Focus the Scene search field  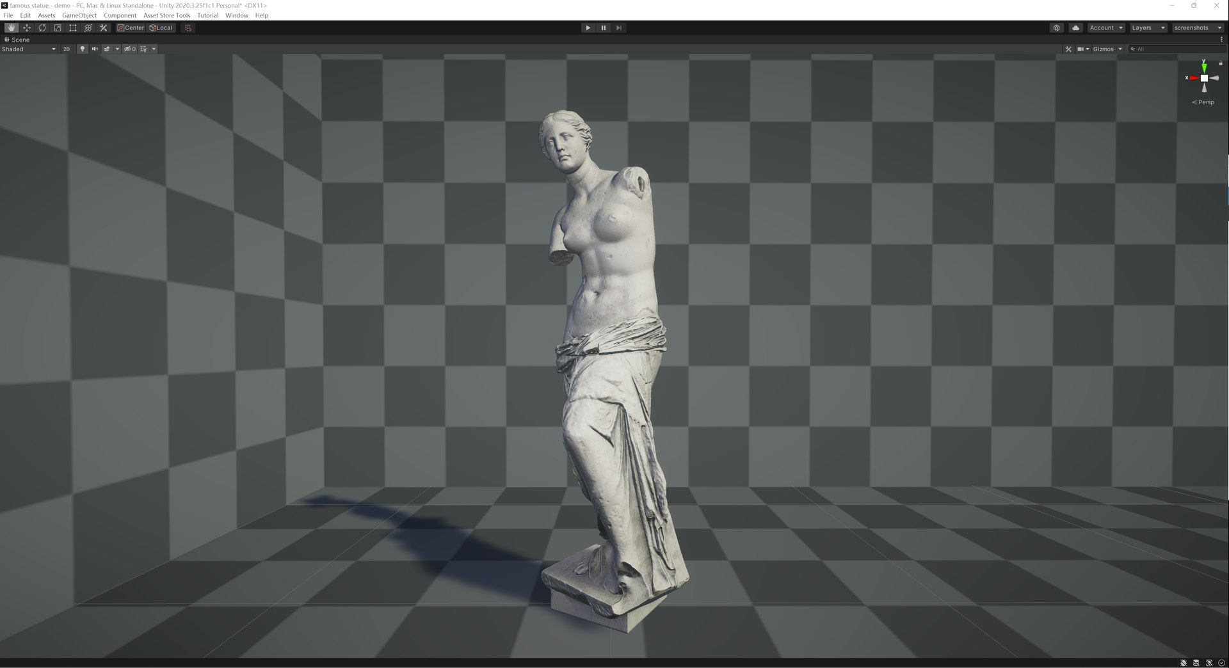(x=1177, y=49)
